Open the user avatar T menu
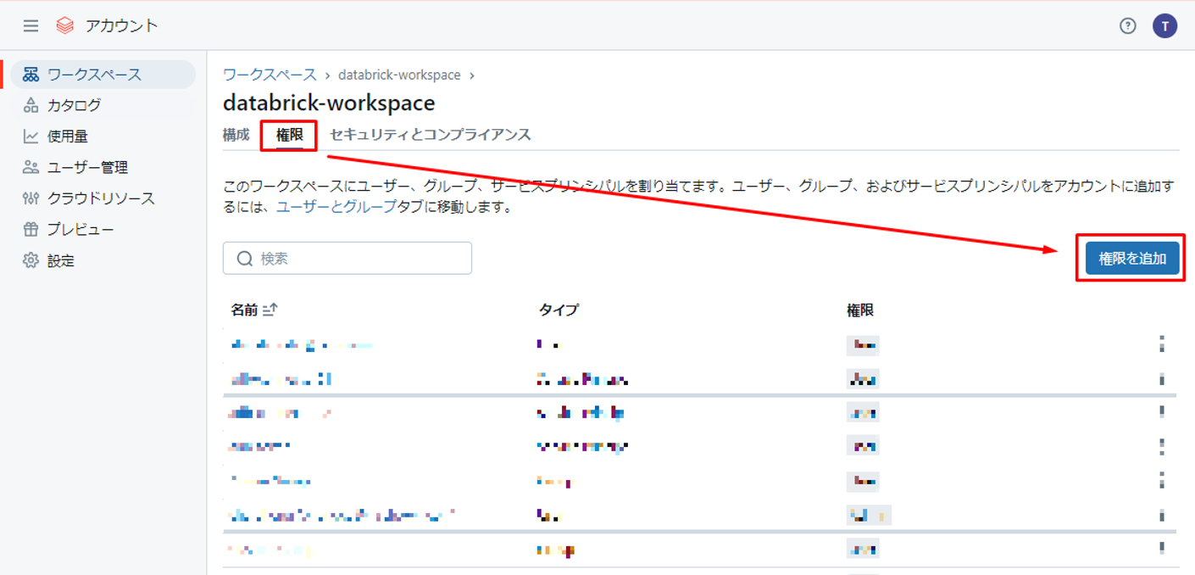 coord(1164,25)
